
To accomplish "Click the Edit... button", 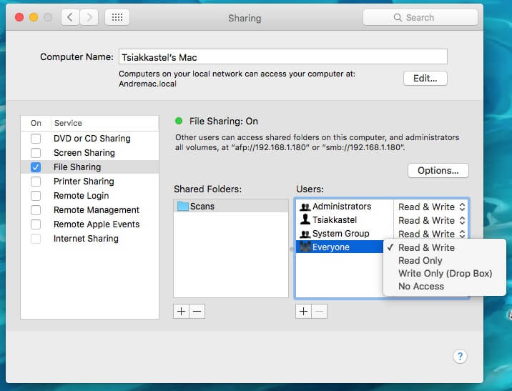I will (x=425, y=79).
